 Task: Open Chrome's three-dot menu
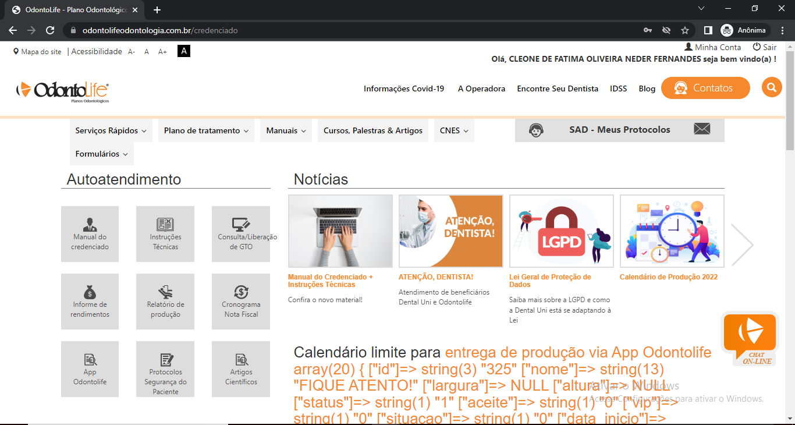tap(782, 30)
